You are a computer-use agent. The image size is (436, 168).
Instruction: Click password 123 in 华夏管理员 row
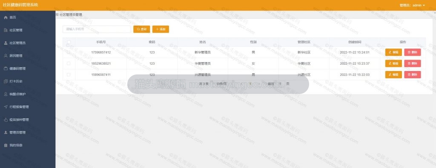(152, 64)
